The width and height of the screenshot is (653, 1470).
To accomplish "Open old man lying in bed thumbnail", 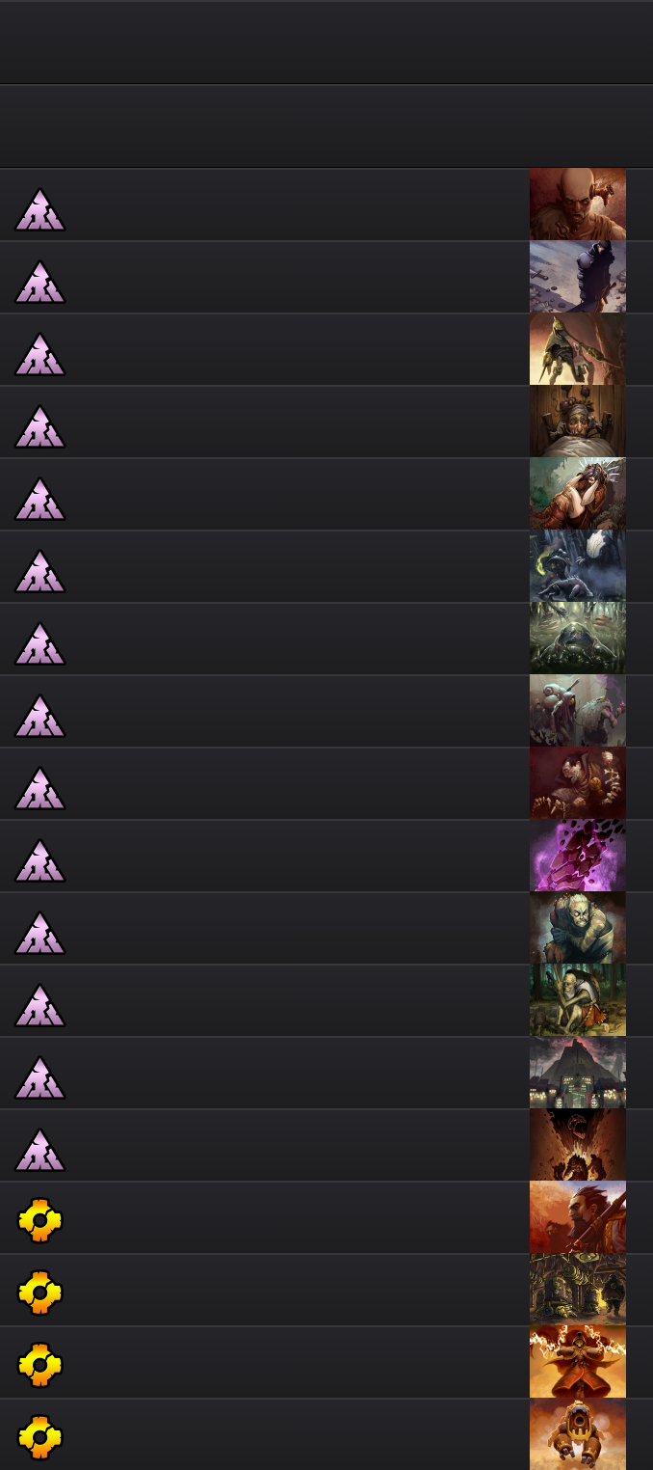I will coord(578,422).
